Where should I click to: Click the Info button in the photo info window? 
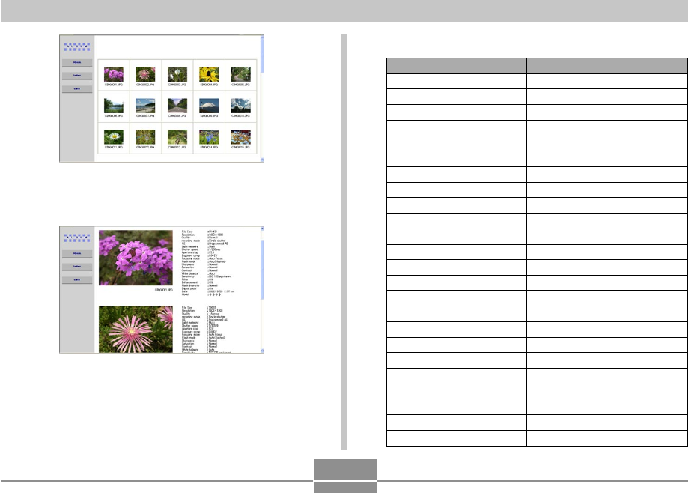pyautogui.click(x=77, y=279)
